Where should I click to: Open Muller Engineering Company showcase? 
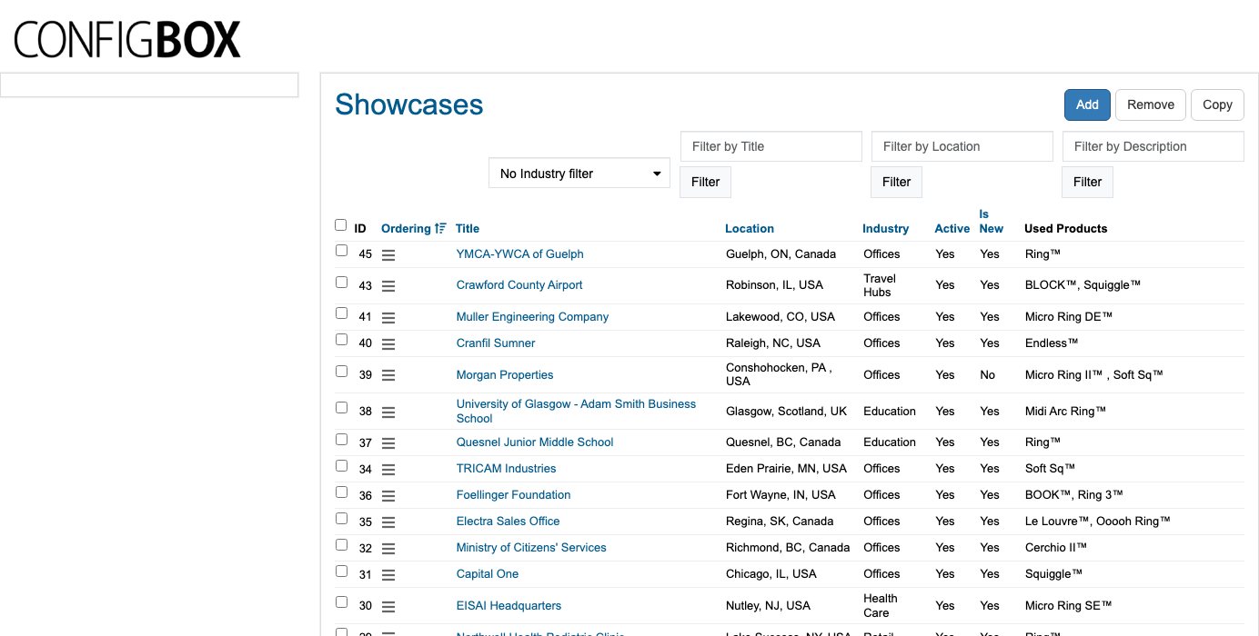tap(532, 317)
